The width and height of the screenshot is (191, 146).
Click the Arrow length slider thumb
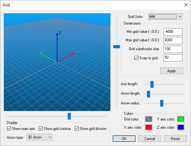[149, 94]
